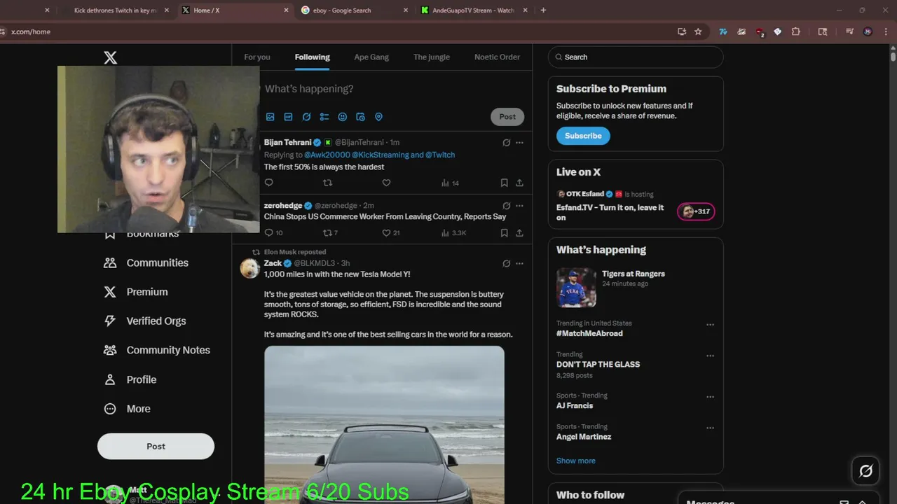Open options for DON'T TAP THE GLASS trend
Screen dimensions: 897x504
coord(710,356)
